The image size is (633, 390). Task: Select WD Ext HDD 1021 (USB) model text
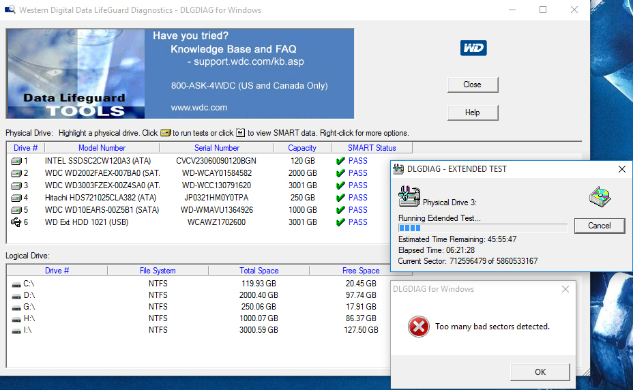[87, 222]
